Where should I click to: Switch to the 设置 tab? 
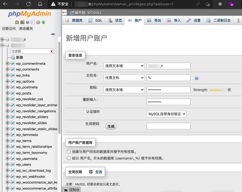tap(193, 20)
